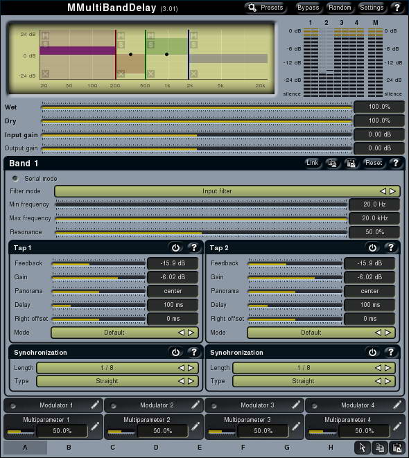
Task: Open Tap 1 Length 1/8 dropdown
Action: pyautogui.click(x=117, y=368)
